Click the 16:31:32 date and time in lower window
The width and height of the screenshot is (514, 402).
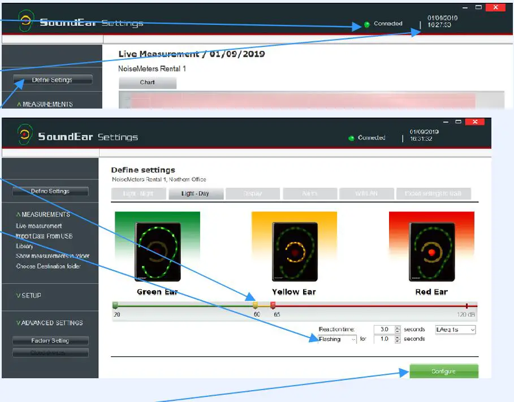(424, 135)
